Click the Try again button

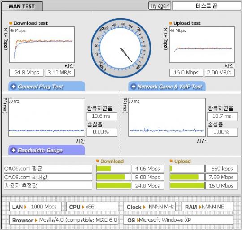coord(160,6)
